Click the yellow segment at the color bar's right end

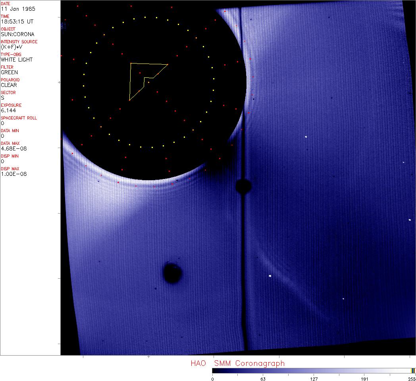coord(413,370)
